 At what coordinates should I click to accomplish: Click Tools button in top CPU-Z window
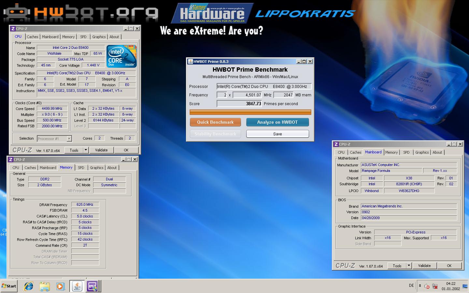(74, 150)
